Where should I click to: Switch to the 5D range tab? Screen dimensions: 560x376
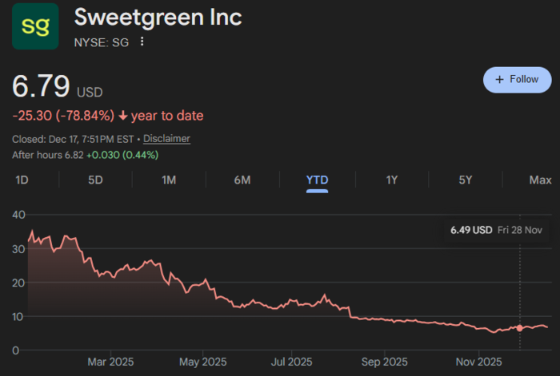95,180
